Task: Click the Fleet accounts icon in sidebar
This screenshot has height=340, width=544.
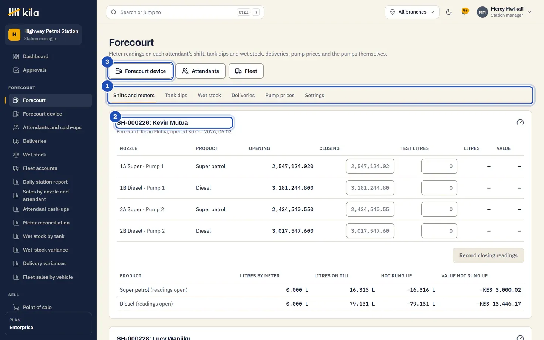Action: pos(16,168)
